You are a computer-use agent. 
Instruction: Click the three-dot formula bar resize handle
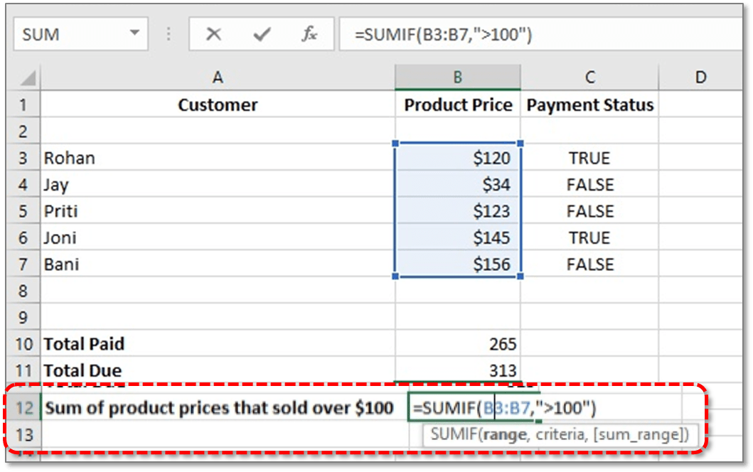coord(169,34)
